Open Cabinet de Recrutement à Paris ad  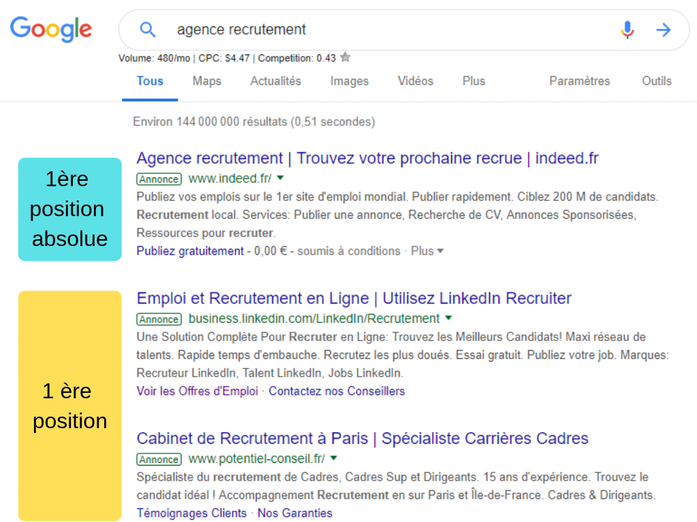tap(362, 438)
